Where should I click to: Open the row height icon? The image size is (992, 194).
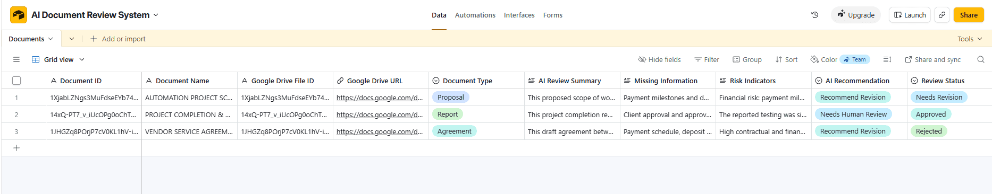[887, 59]
